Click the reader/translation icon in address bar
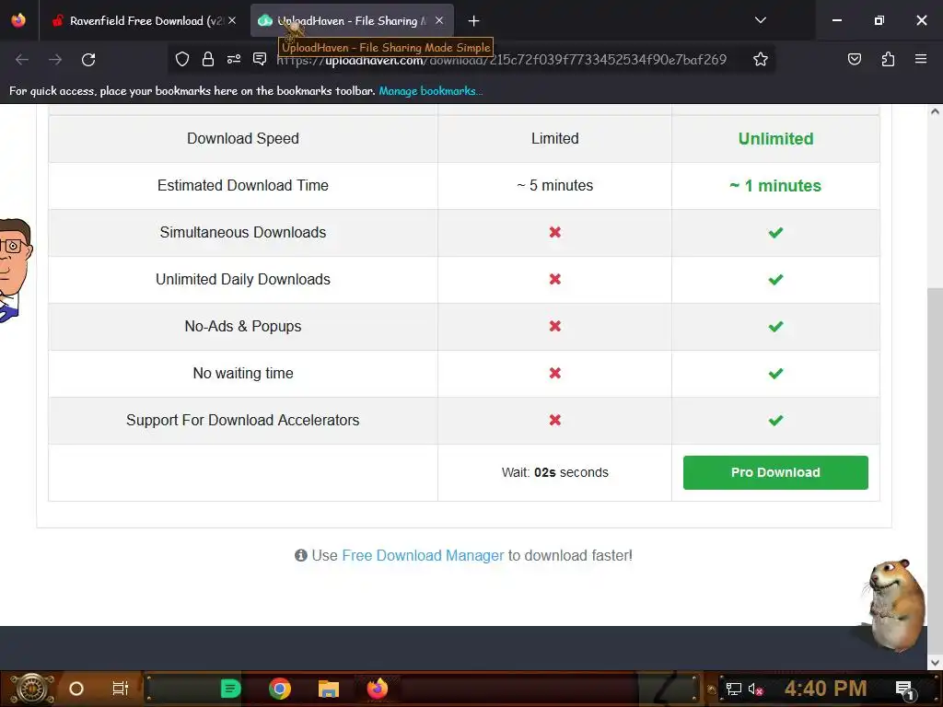The width and height of the screenshot is (943, 707). [x=260, y=59]
